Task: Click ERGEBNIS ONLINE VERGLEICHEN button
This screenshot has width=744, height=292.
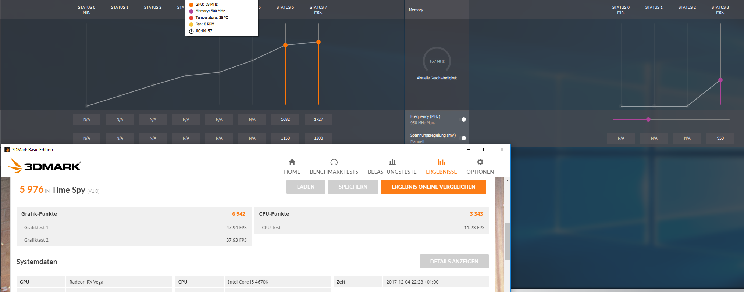Action: pos(434,187)
